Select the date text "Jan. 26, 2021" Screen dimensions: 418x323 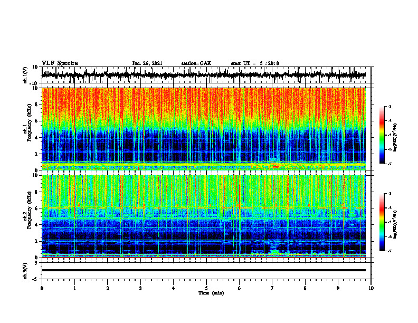point(147,63)
